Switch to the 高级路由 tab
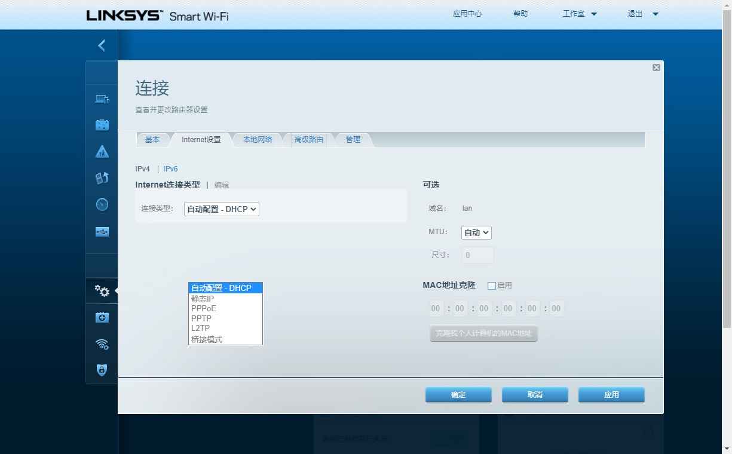Screen dimensions: 732x454 (308, 139)
